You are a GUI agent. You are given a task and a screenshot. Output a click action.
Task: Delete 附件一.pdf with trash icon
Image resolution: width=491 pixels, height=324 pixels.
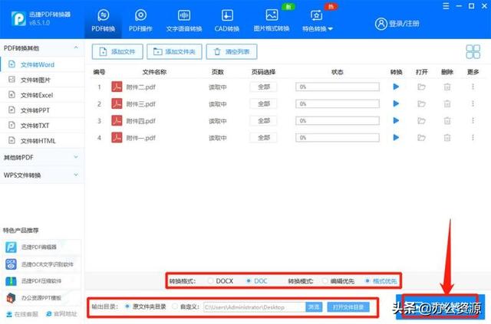(x=447, y=137)
